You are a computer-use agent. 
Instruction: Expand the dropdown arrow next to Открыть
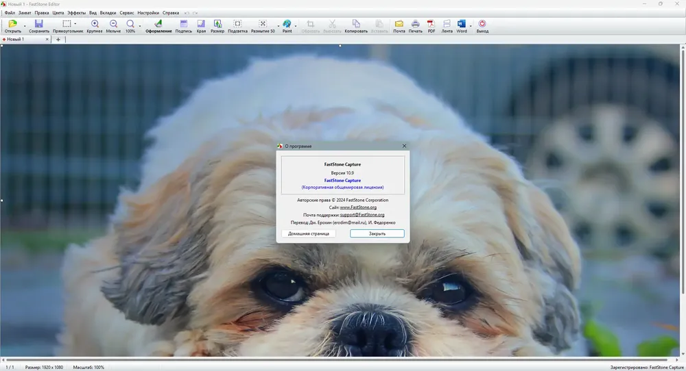[25, 26]
